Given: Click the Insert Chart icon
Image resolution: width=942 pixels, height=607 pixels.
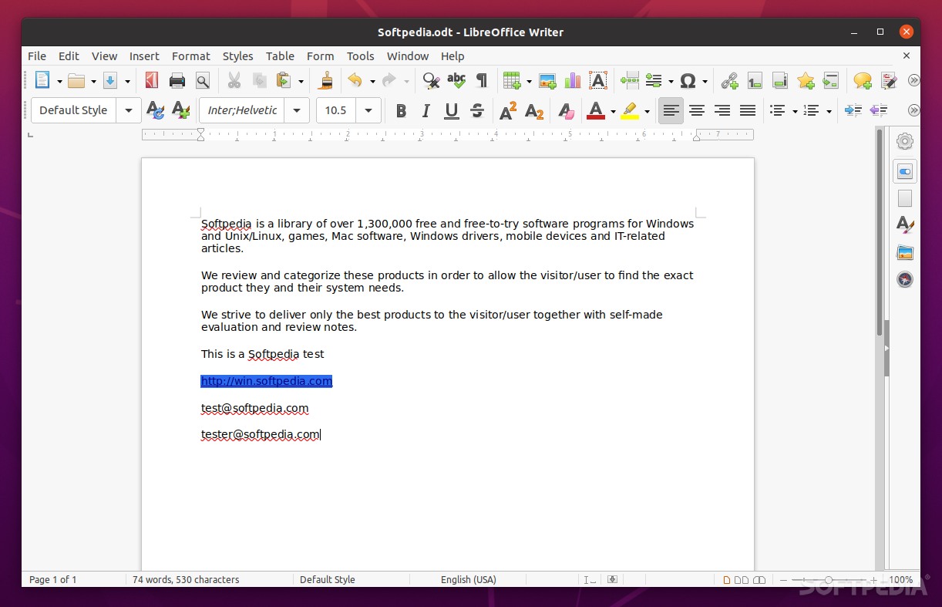Looking at the screenshot, I should 573,80.
